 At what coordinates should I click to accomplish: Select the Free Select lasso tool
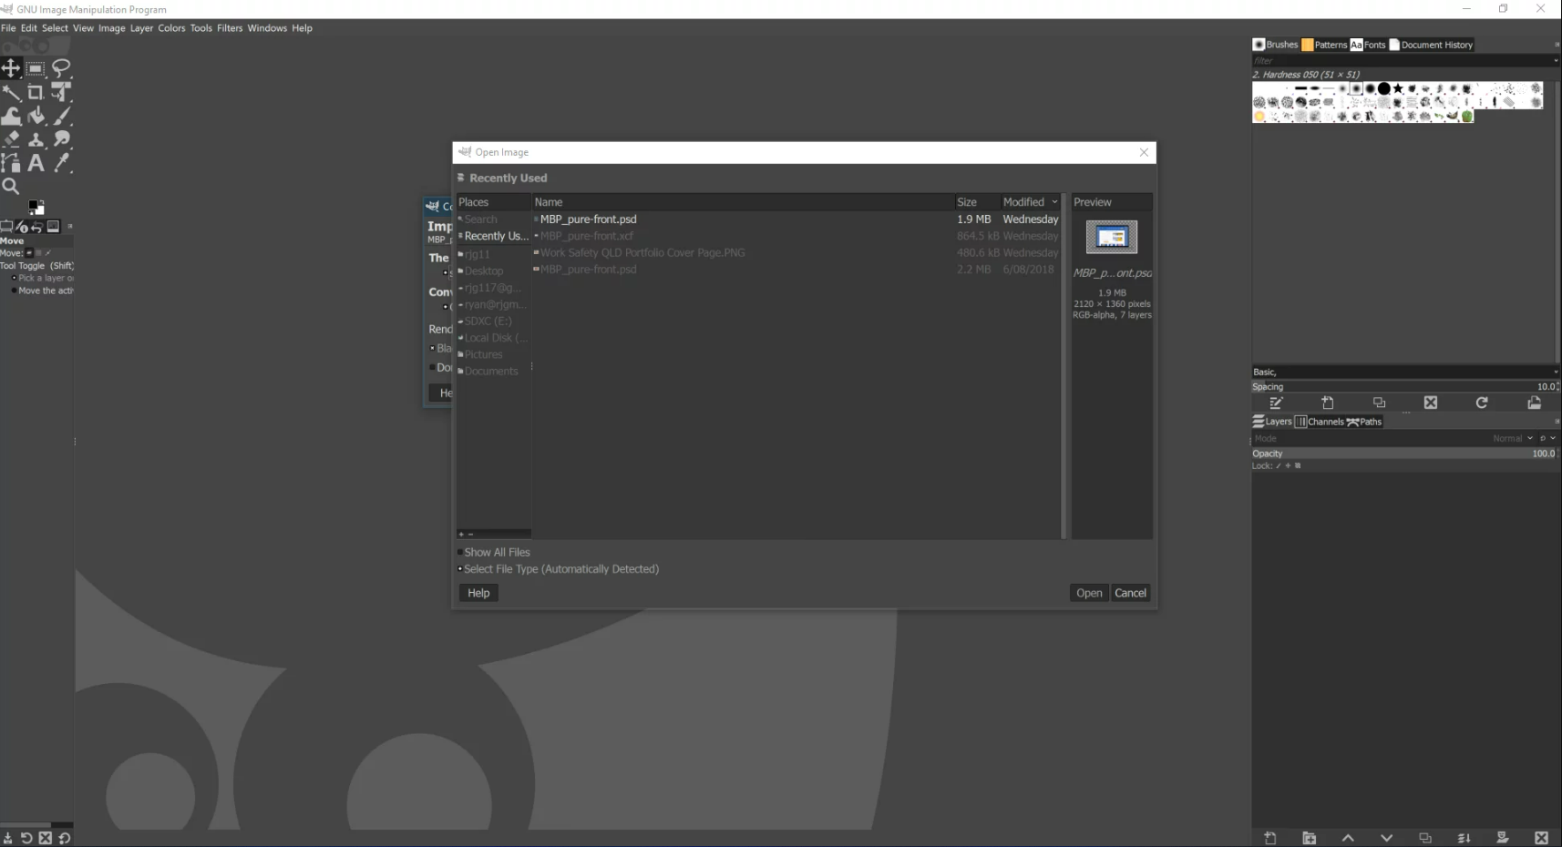coord(61,68)
